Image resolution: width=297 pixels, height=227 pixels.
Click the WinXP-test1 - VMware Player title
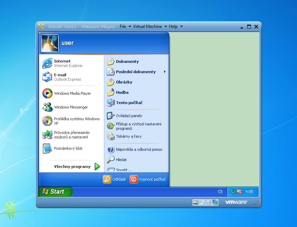[x=82, y=27]
